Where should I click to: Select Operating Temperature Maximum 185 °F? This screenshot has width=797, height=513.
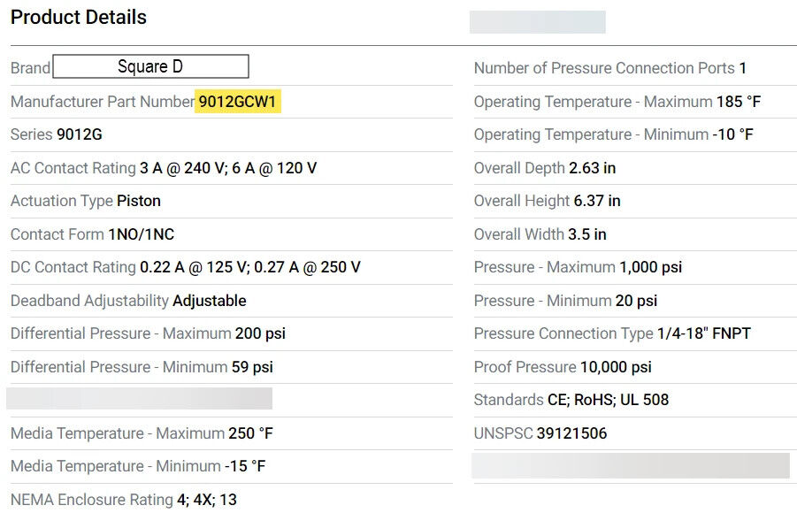pyautogui.click(x=738, y=102)
